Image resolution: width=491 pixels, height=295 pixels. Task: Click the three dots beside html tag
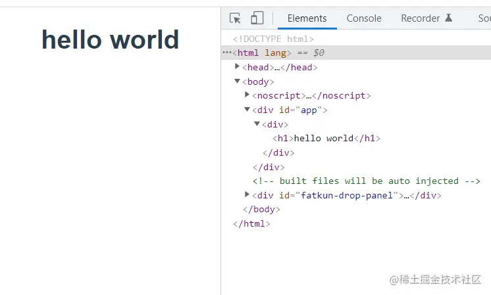(226, 53)
